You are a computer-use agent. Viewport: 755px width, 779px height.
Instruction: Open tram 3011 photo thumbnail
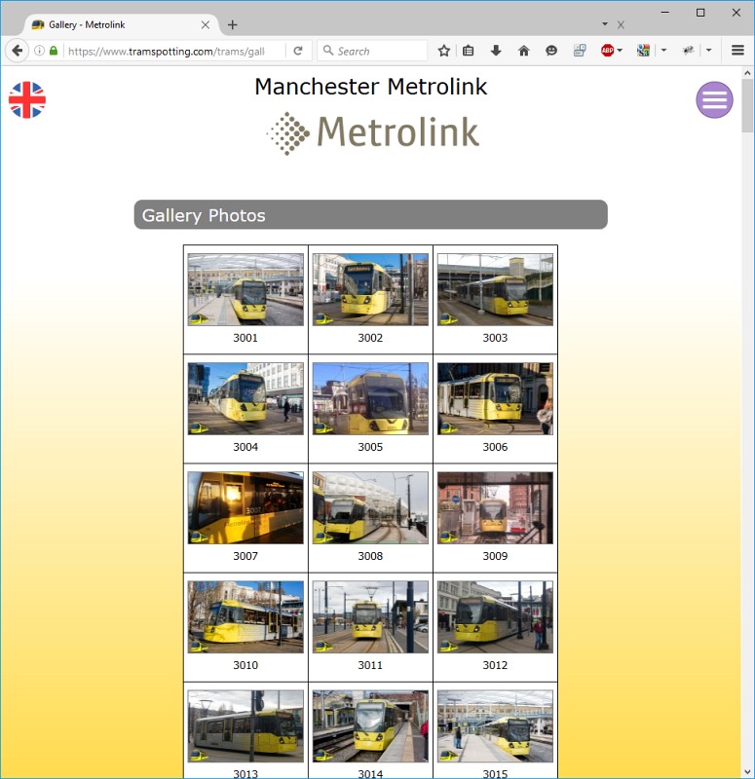coord(370,616)
